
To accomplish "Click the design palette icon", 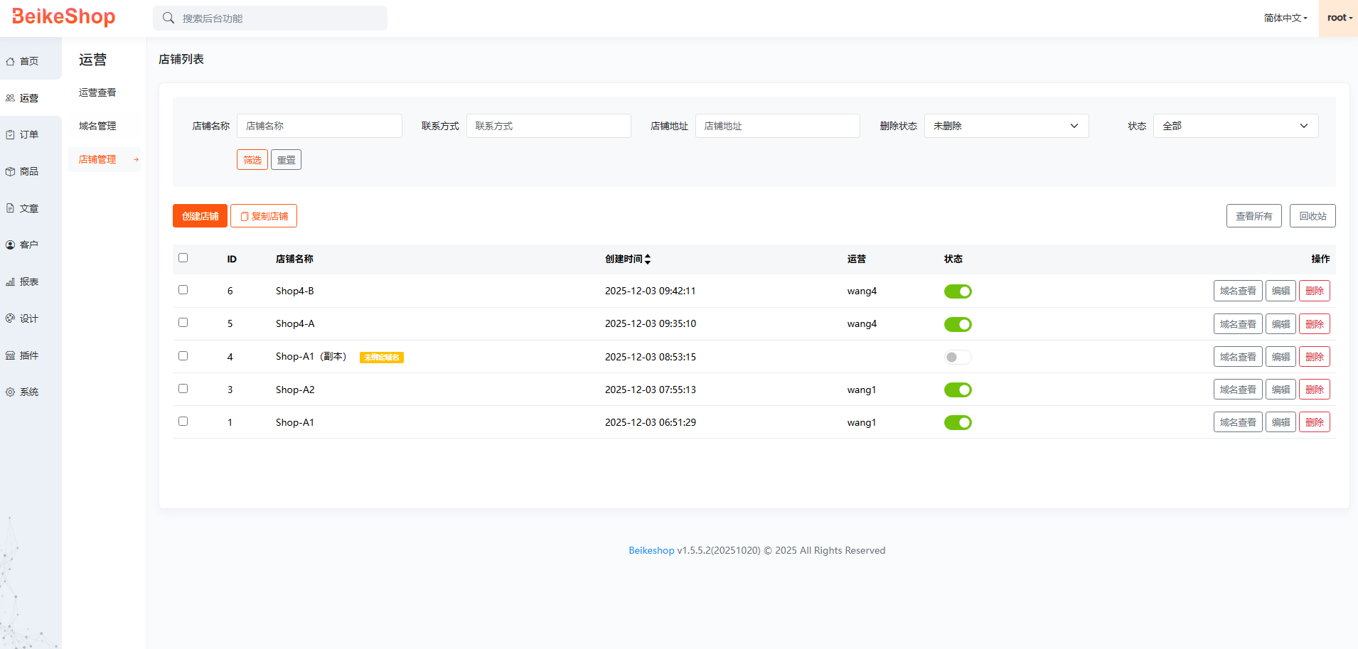I will coord(11,318).
